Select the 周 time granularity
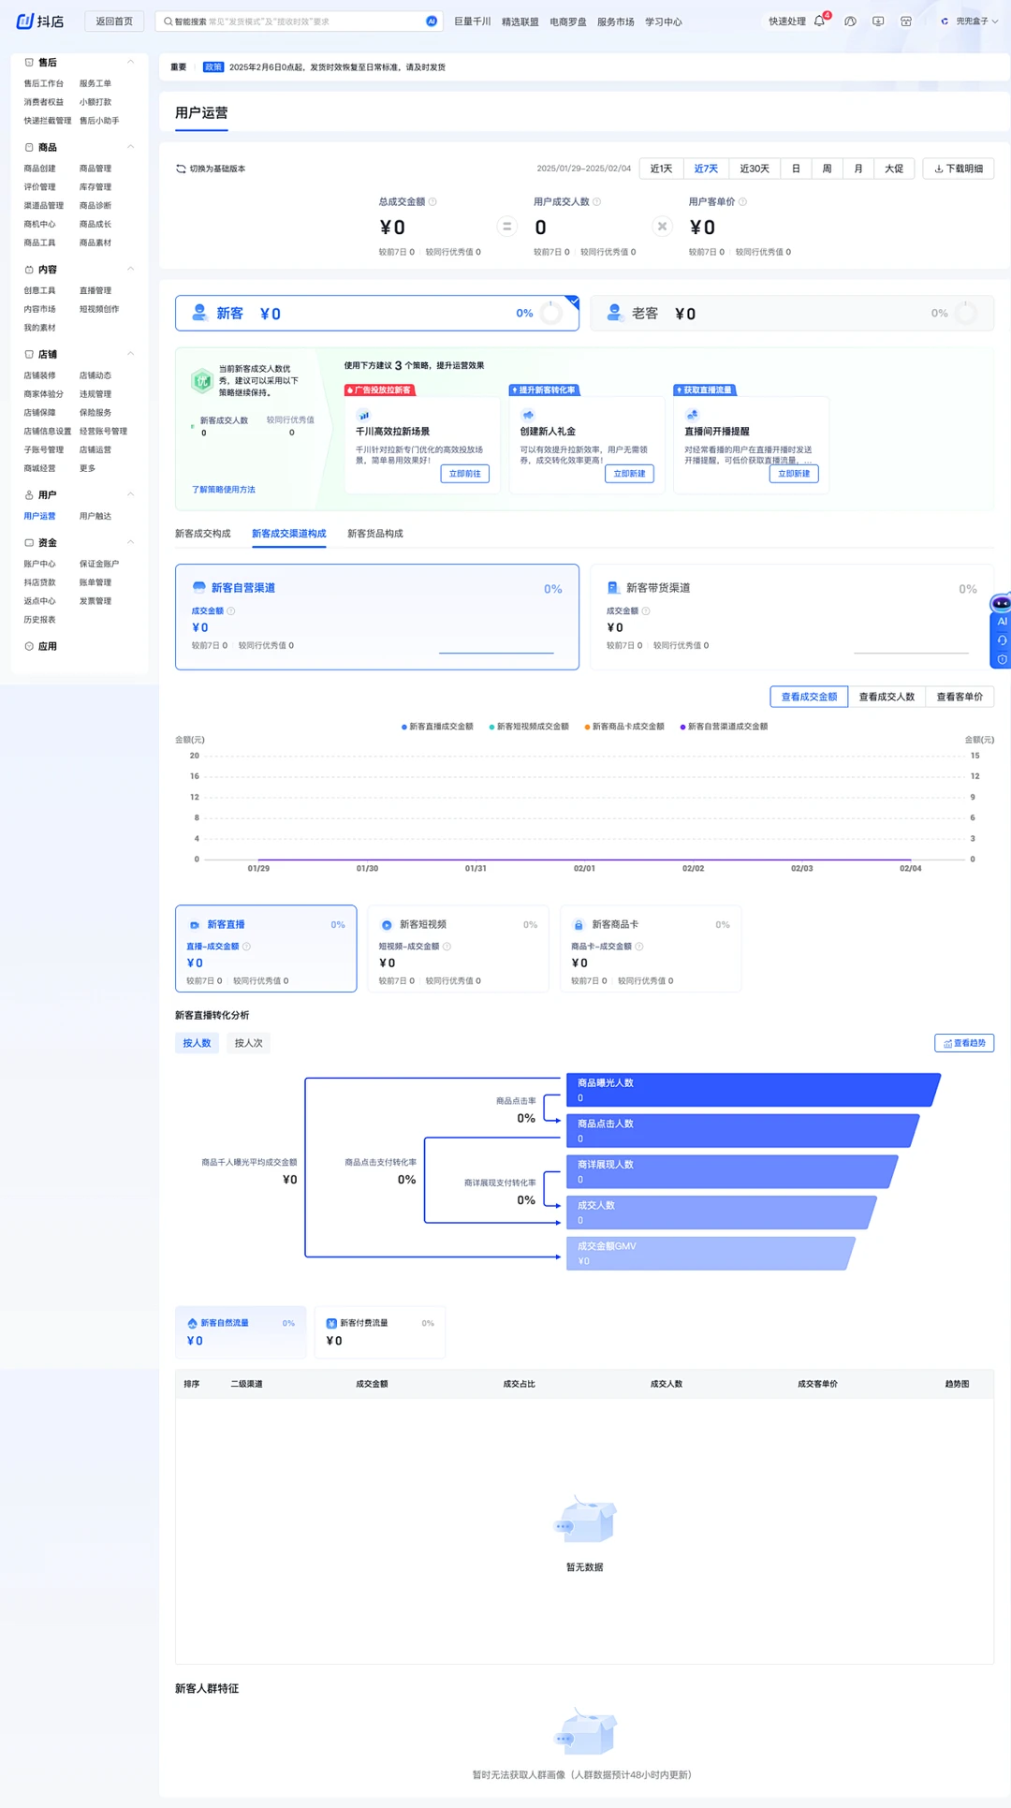This screenshot has width=1011, height=1808. [827, 169]
